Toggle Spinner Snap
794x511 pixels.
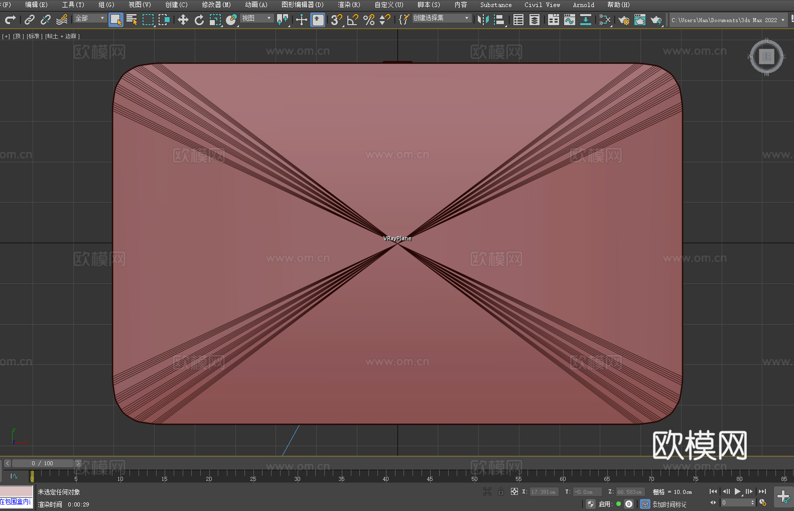click(x=385, y=20)
